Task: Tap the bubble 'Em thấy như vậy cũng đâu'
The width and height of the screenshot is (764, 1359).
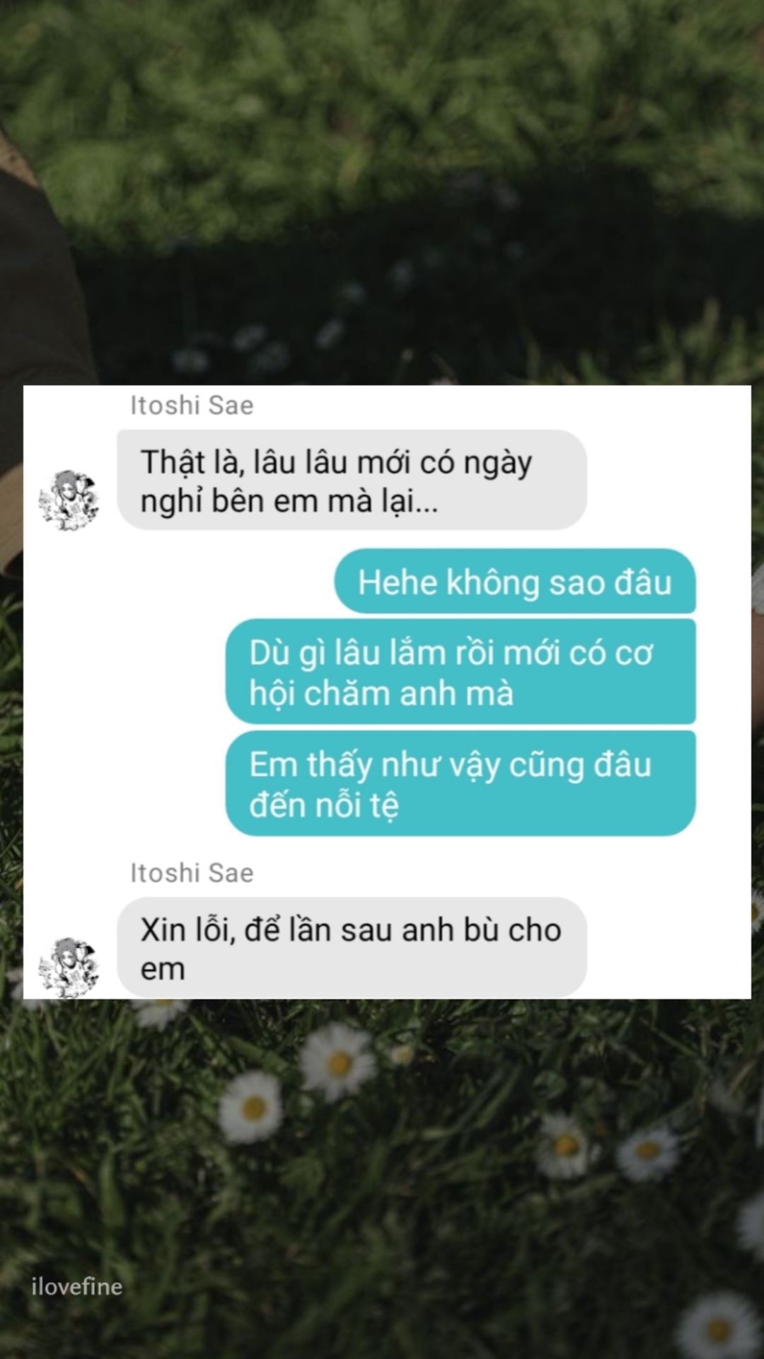Action: (x=461, y=784)
